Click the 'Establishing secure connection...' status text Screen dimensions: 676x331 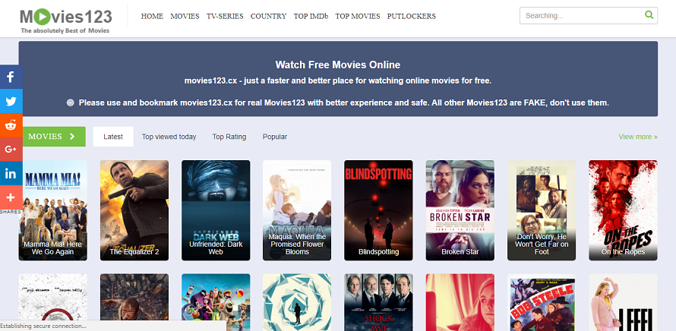[x=43, y=326]
